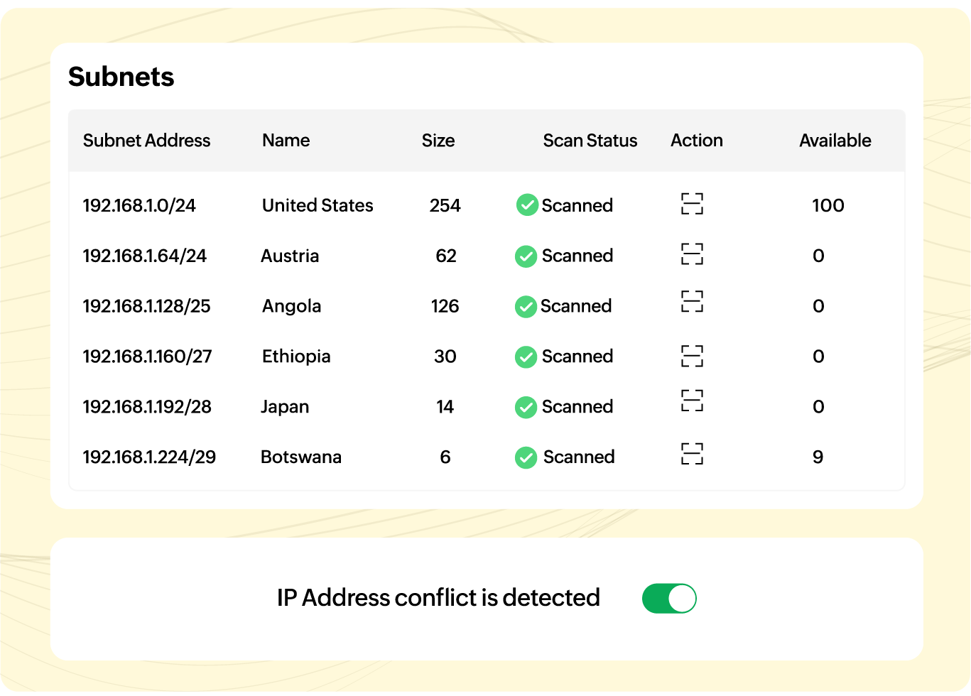The height and width of the screenshot is (696, 971).
Task: Click the Subnets panel title
Action: tap(121, 77)
